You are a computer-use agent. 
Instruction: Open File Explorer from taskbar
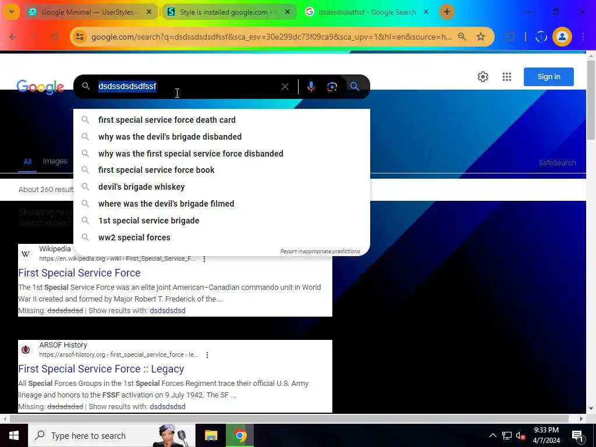coord(211,435)
